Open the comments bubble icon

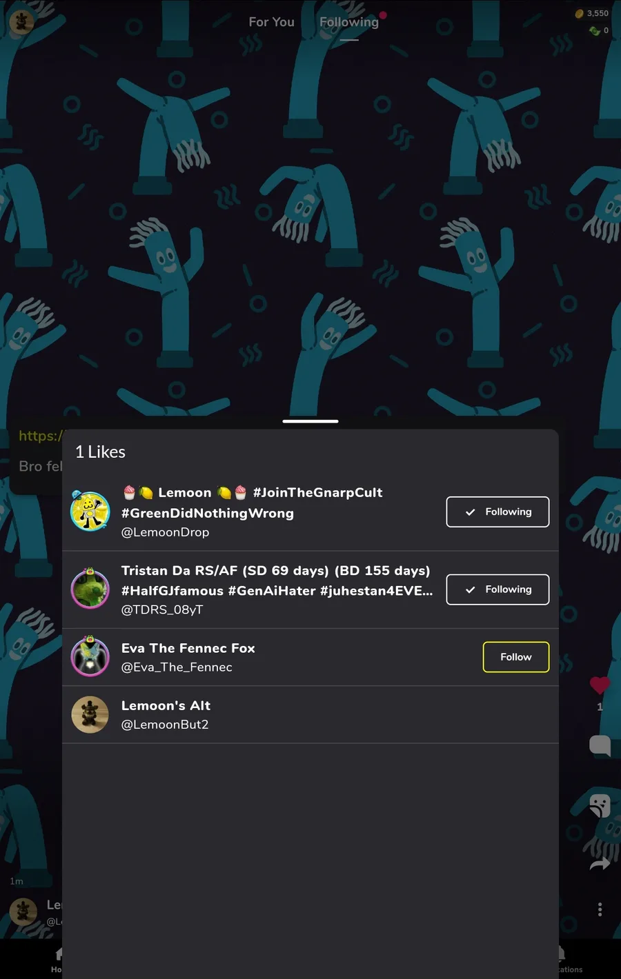coord(600,745)
